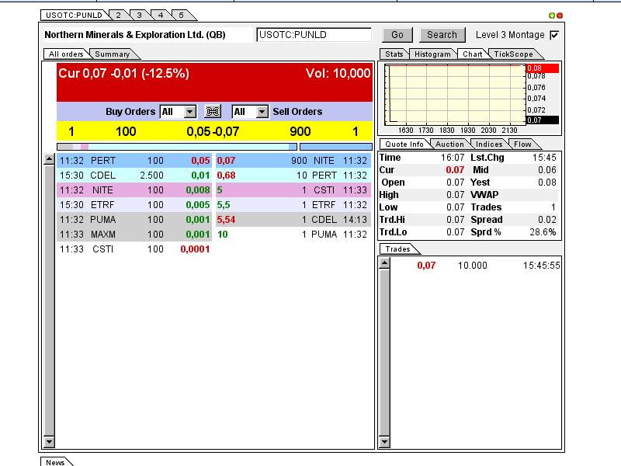Click the green circle status icon
The image size is (621, 466).
click(x=552, y=16)
